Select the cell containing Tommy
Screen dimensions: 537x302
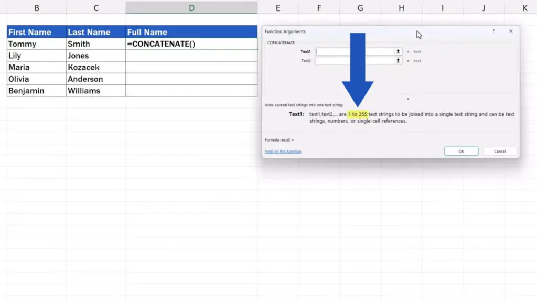tap(36, 44)
